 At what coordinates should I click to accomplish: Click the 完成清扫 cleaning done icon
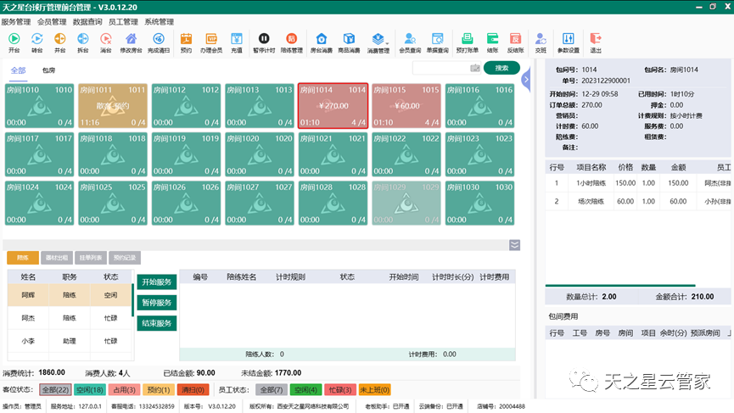coord(160,40)
